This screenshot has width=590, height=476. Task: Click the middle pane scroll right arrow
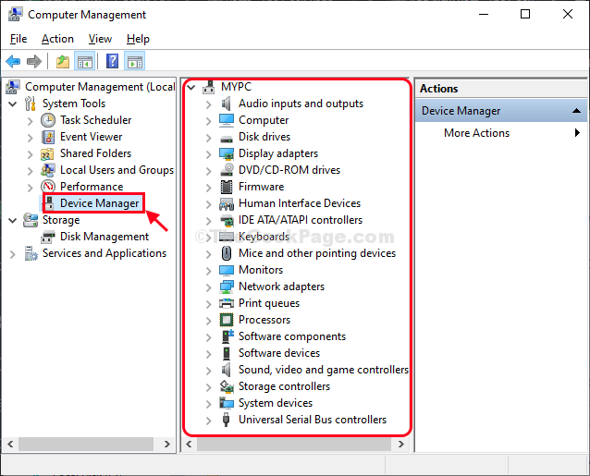click(401, 444)
